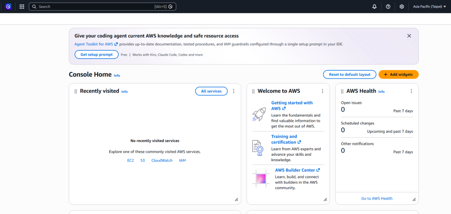Screen dimensions: 451x214
Task: Expand the Asia Pacific (Taipei) region dropdown
Action: tap(429, 7)
